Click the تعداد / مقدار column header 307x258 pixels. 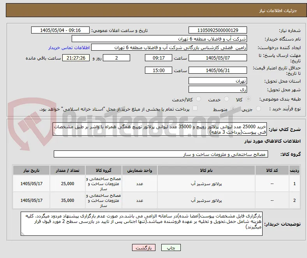tap(67, 170)
